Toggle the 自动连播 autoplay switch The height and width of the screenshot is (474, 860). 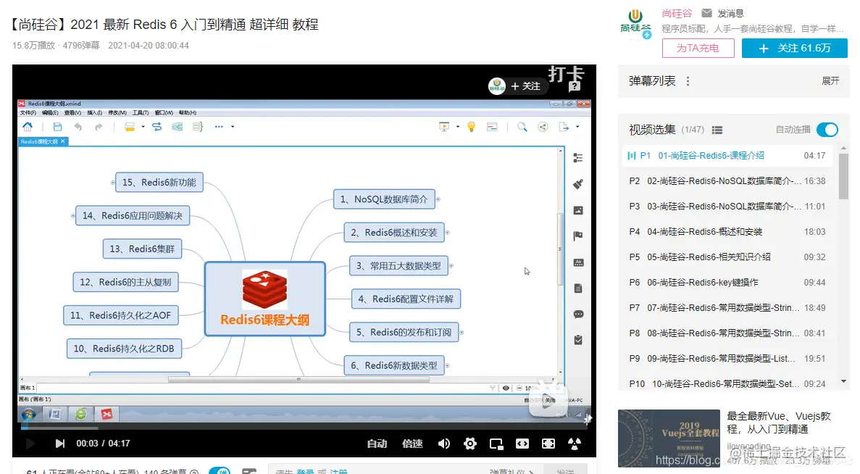click(x=827, y=130)
